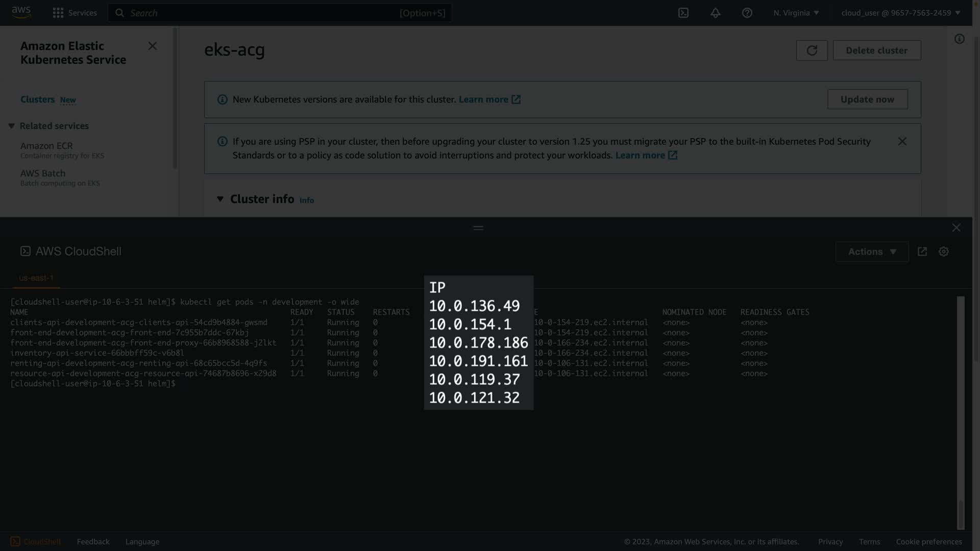Open CloudShell settings gear

(x=943, y=252)
